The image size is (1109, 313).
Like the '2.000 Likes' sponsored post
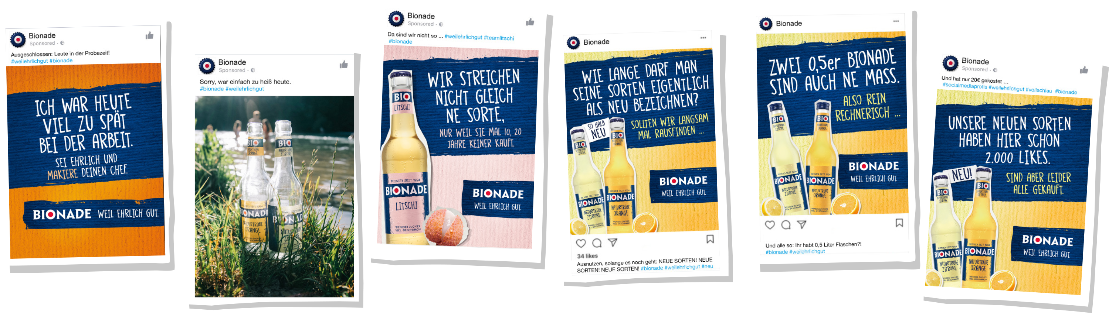(1084, 70)
